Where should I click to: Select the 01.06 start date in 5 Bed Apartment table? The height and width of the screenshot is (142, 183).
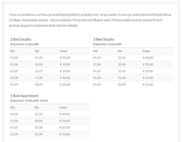pos(14,121)
